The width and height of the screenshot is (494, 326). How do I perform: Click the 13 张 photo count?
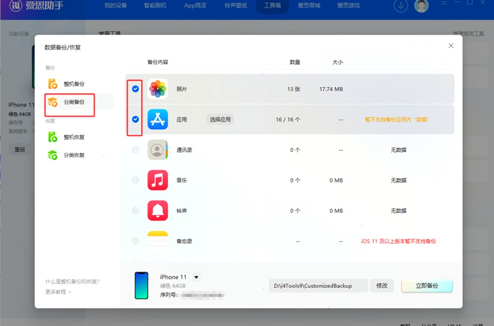pyautogui.click(x=294, y=89)
